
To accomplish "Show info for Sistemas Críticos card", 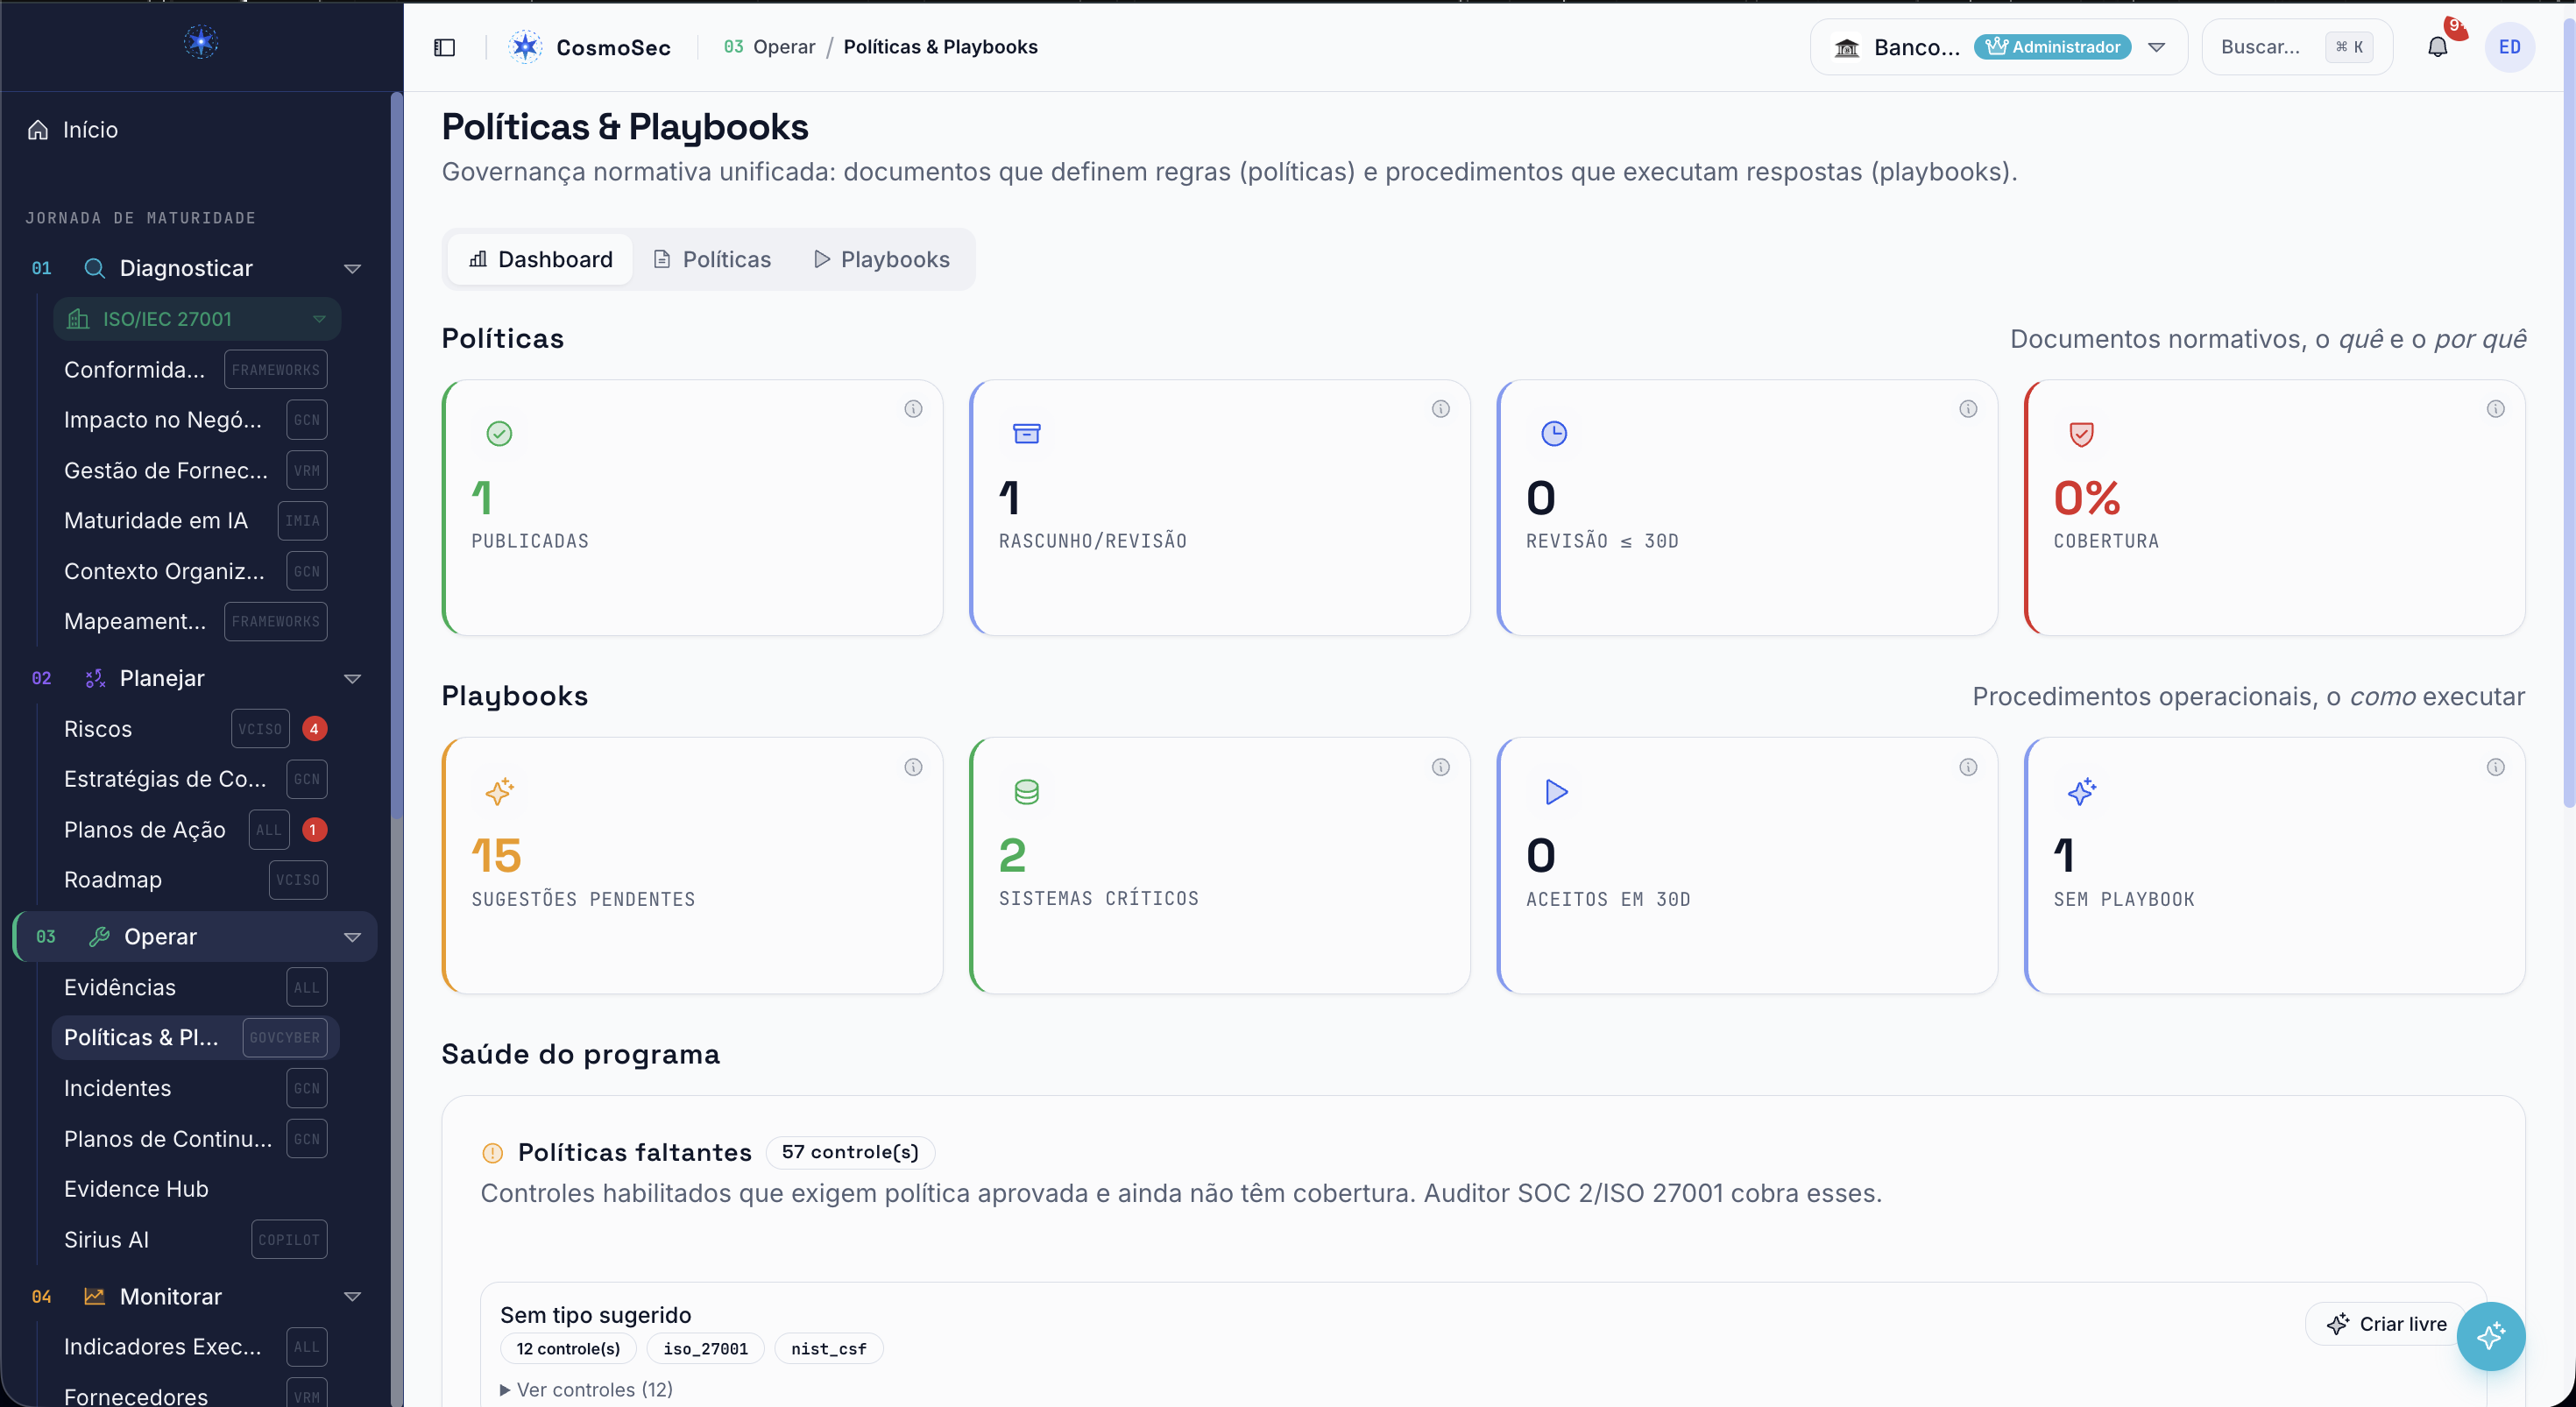I will pyautogui.click(x=1440, y=767).
